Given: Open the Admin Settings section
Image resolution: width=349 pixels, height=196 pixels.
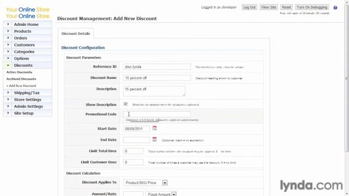Looking at the screenshot, I should pos(28,107).
